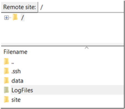Select the data folder icon
This screenshot has width=125, height=109.
(6, 80)
